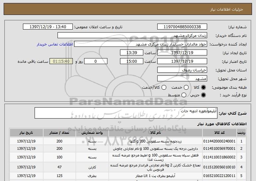
Task: Click the ردیف column header
Action: click(x=241, y=133)
